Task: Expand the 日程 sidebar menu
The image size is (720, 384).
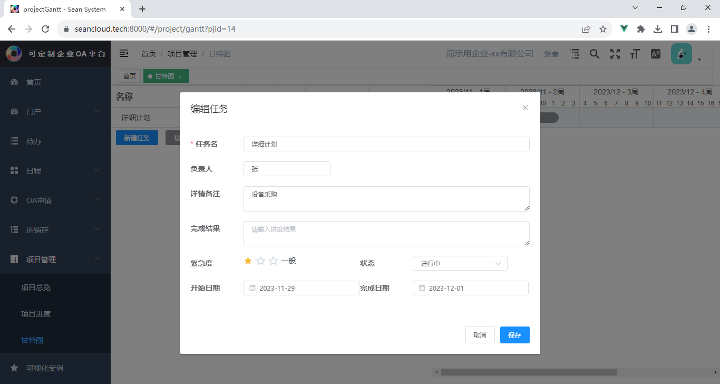Action: [55, 171]
